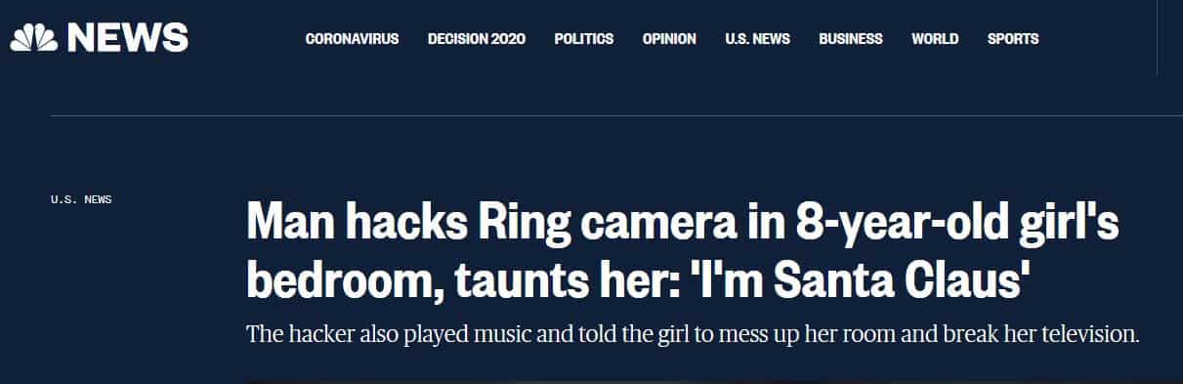Select the Business menu item
The image size is (1183, 384).
(x=851, y=39)
